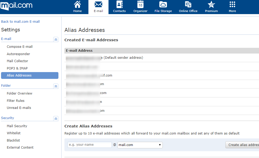Click the Create alias address button

coord(242,145)
